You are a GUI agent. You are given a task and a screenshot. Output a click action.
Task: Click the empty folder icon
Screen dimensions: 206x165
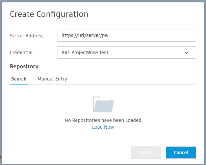[103, 104]
